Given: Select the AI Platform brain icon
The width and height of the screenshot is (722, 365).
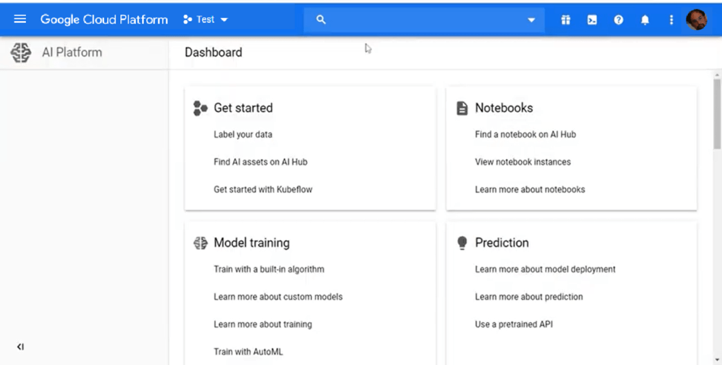Looking at the screenshot, I should (x=20, y=53).
